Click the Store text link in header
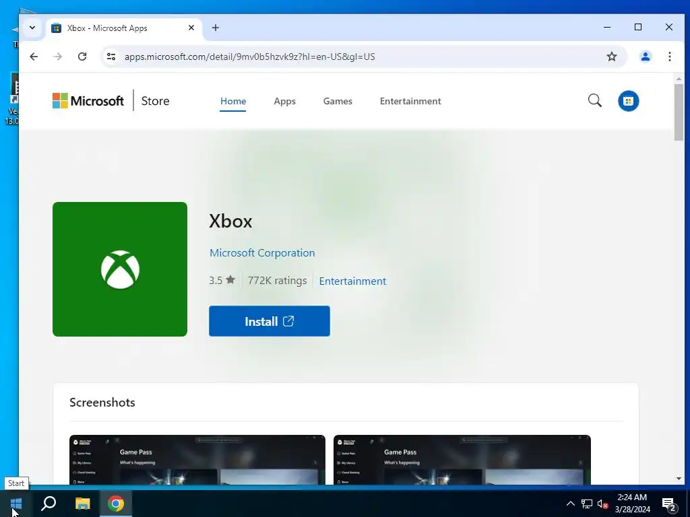This screenshot has height=517, width=690. 155,101
